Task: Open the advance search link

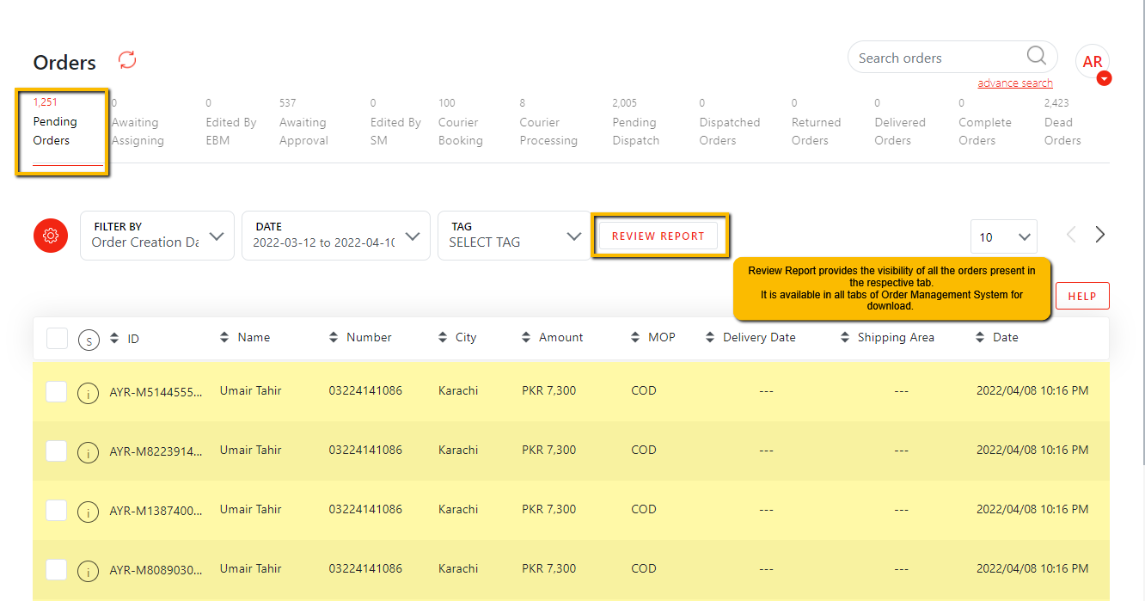Action: [1014, 83]
